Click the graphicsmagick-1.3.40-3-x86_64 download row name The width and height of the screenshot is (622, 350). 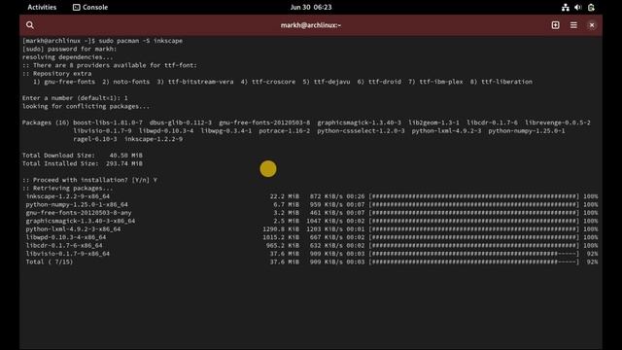pos(81,221)
